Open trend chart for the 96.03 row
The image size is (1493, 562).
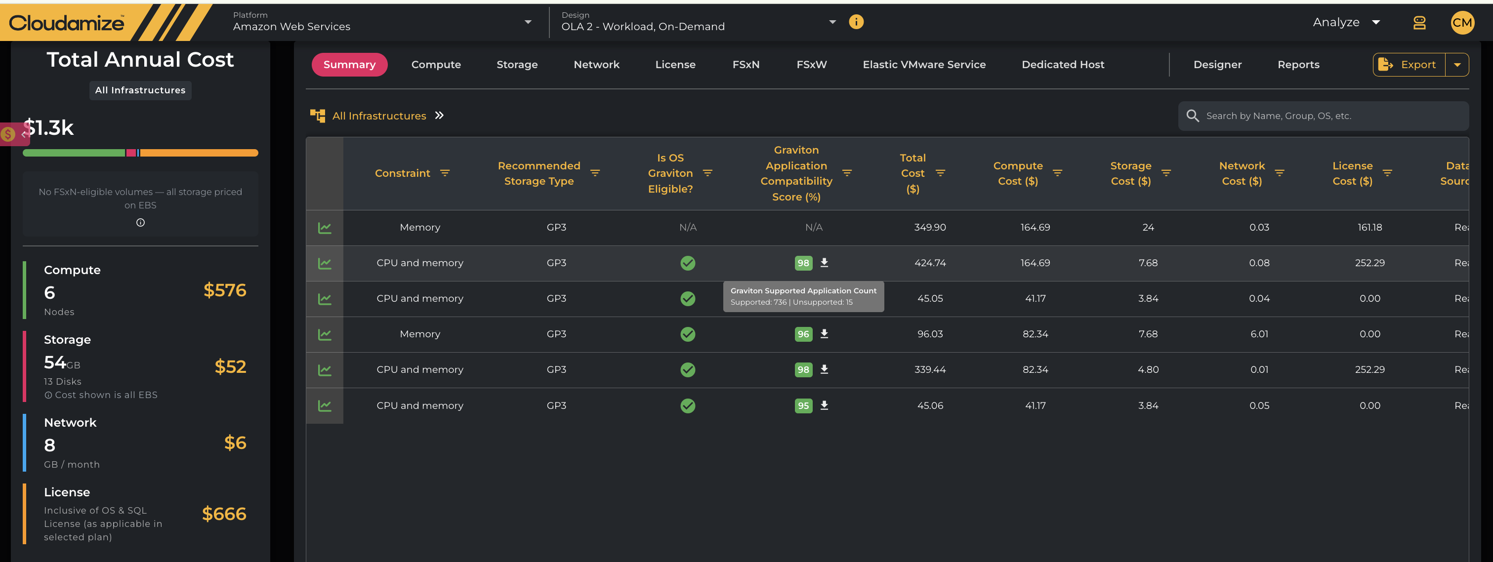point(325,334)
